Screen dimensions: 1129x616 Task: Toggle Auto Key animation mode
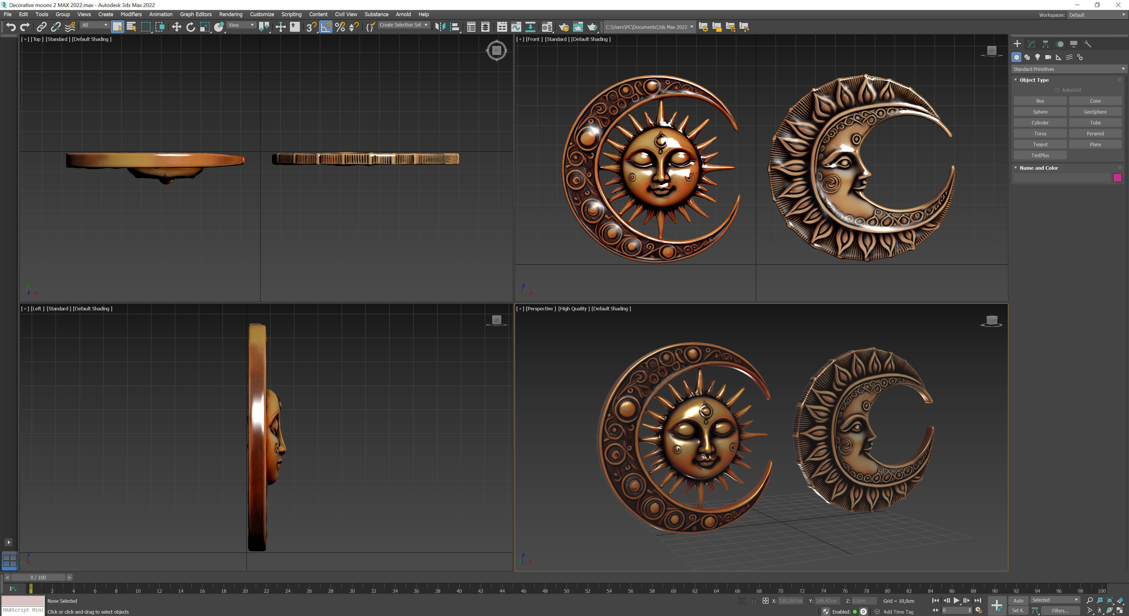pos(1018,601)
